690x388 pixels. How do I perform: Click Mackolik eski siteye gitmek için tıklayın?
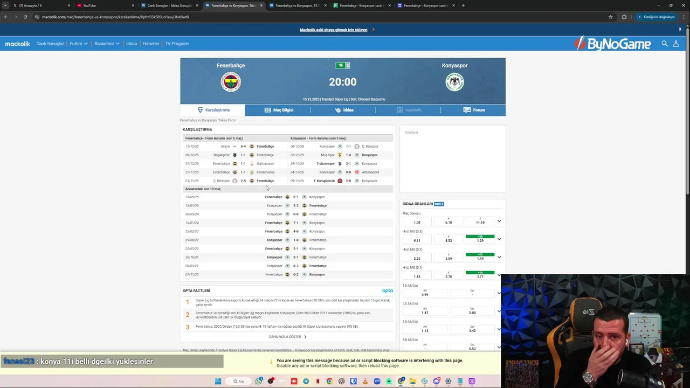[x=334, y=30]
